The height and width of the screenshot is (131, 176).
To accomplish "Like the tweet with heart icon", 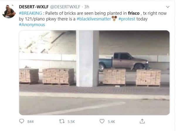I will click(x=102, y=121).
